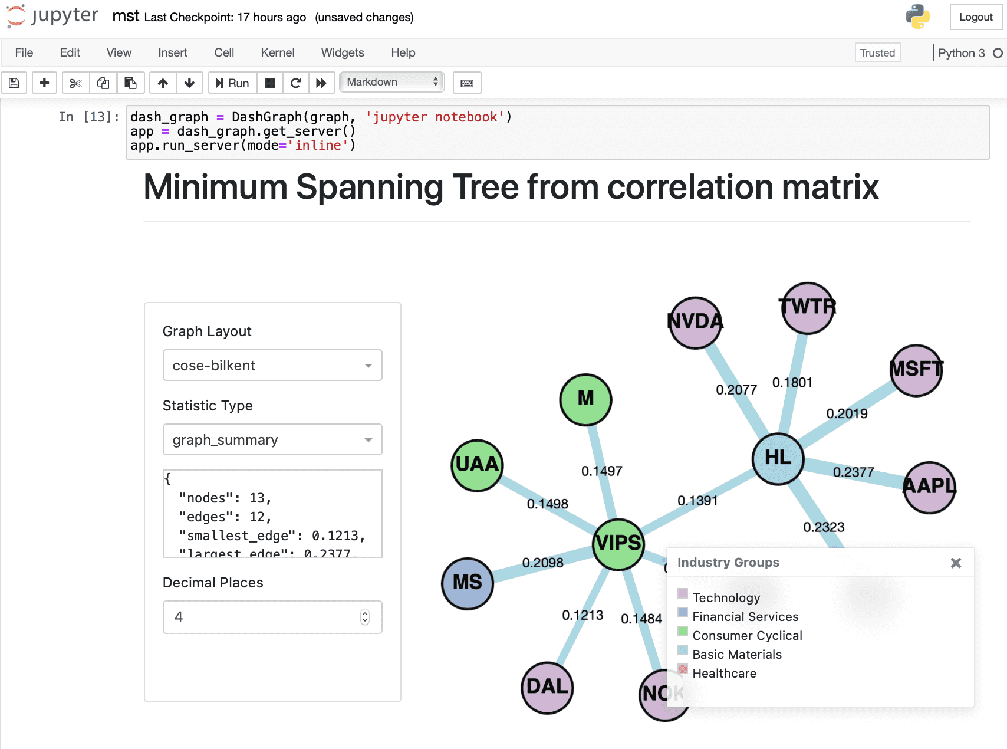This screenshot has width=1007, height=749.
Task: Rename notebook by clicking mst title
Action: [126, 17]
